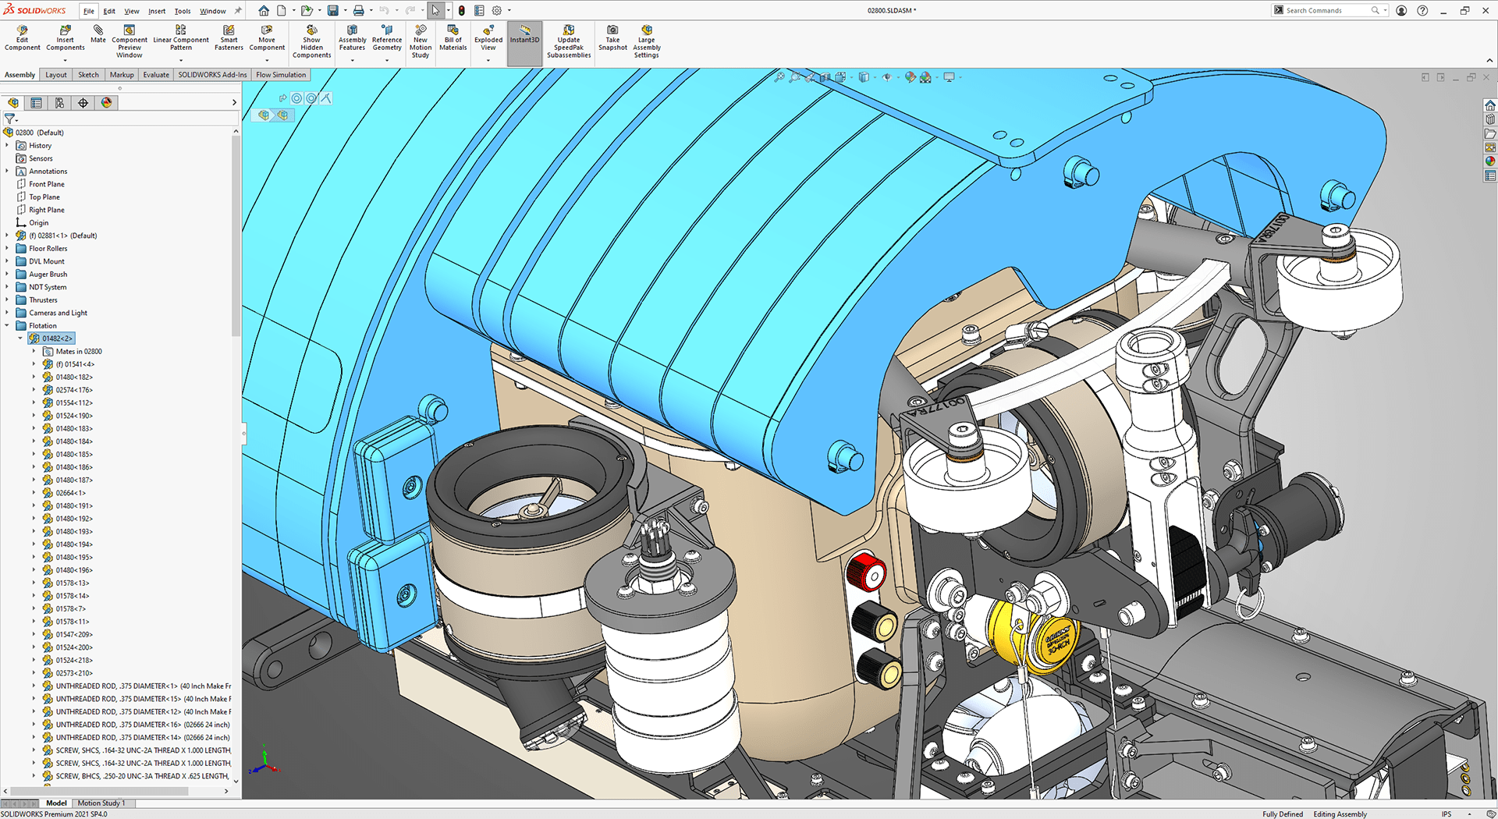Image resolution: width=1498 pixels, height=819 pixels.
Task: Select Zoom to Fit in heads-up toolbar
Action: point(779,77)
